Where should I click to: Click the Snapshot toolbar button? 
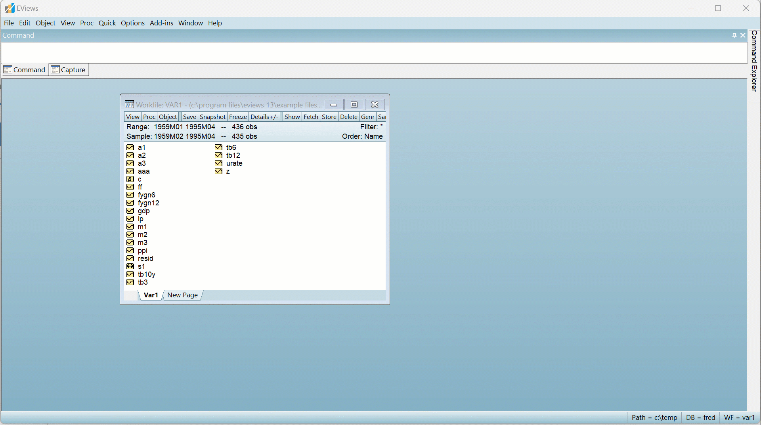coord(212,117)
